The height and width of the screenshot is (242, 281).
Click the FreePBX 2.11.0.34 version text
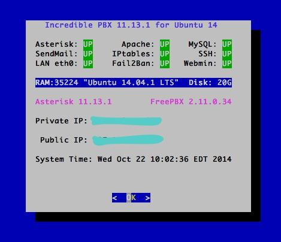pos(191,102)
